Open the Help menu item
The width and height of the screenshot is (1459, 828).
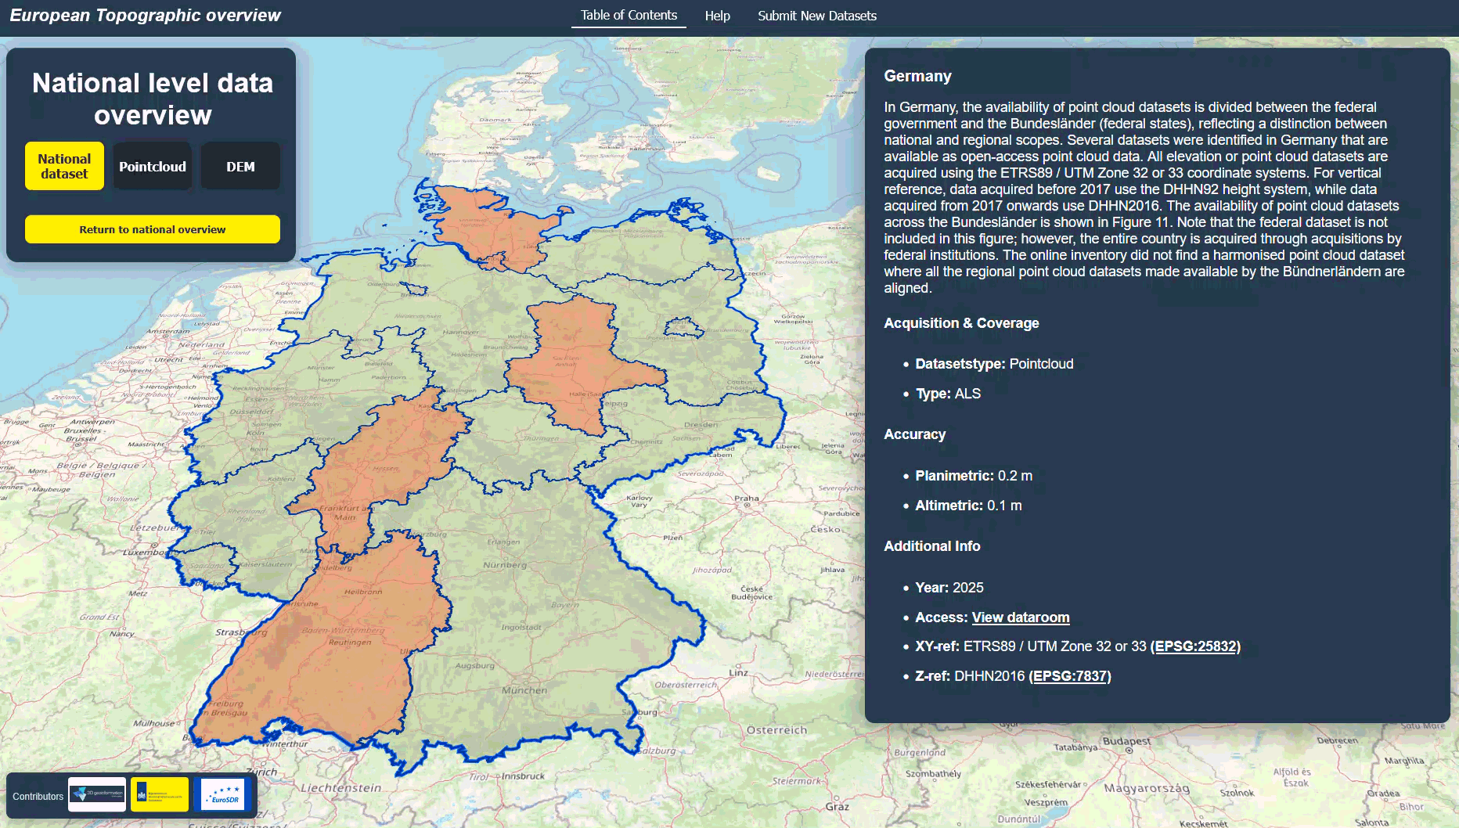[x=717, y=16]
